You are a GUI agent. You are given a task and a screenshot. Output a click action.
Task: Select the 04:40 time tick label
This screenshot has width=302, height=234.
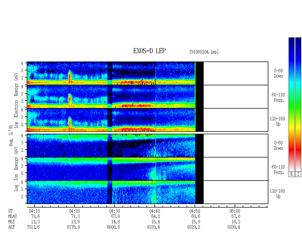155,211
